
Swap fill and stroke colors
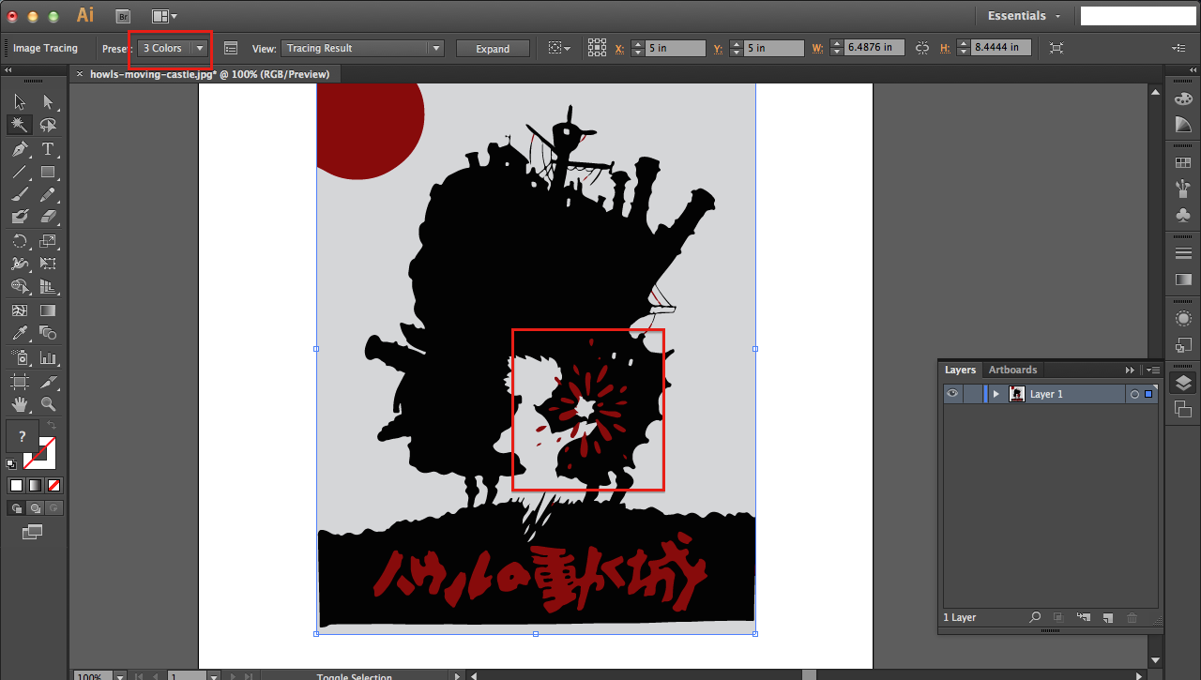[x=52, y=426]
